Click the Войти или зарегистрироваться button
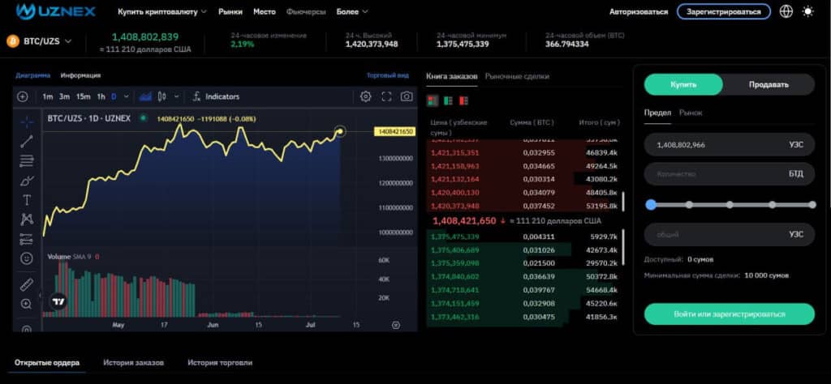The width and height of the screenshot is (831, 384). (730, 314)
